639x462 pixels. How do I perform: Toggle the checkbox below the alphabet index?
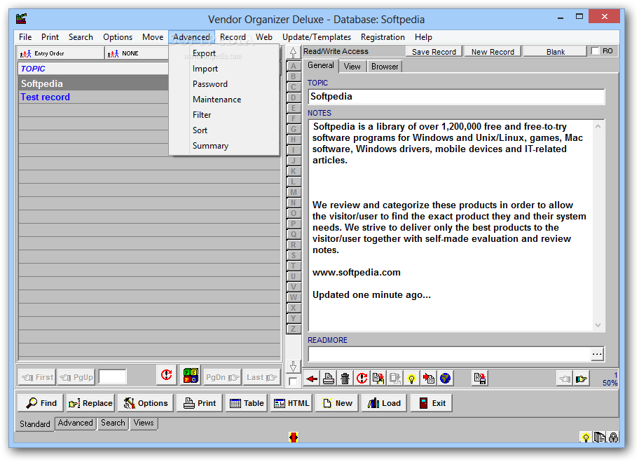tap(293, 381)
